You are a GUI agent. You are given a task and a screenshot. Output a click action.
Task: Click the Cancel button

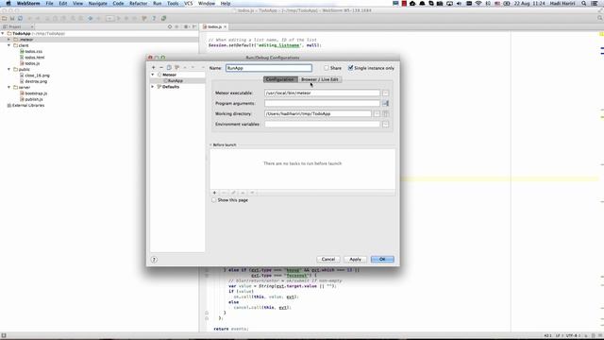[x=328, y=260]
